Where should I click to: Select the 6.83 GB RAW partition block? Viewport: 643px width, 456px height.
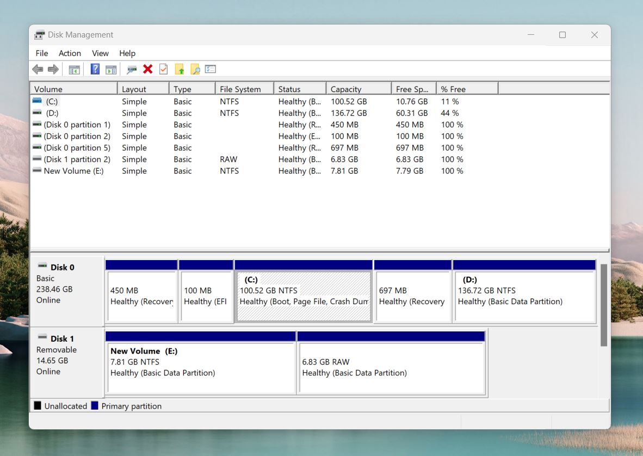pos(391,363)
